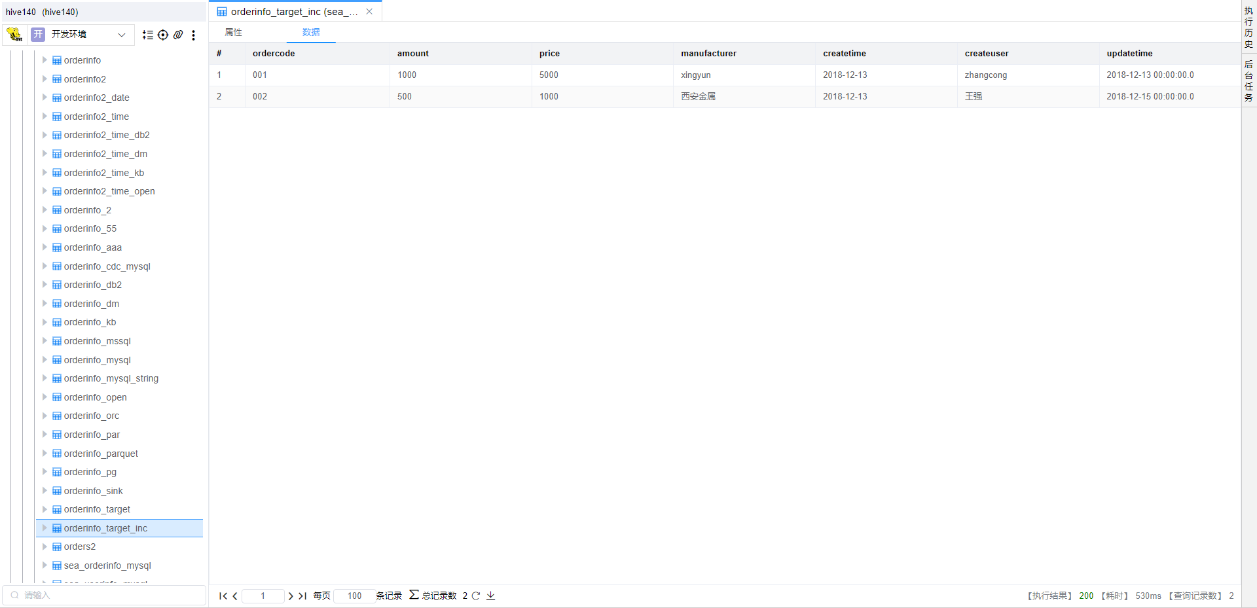Open the vertical three-dot more menu
This screenshot has width=1257, height=608.
coord(193,35)
